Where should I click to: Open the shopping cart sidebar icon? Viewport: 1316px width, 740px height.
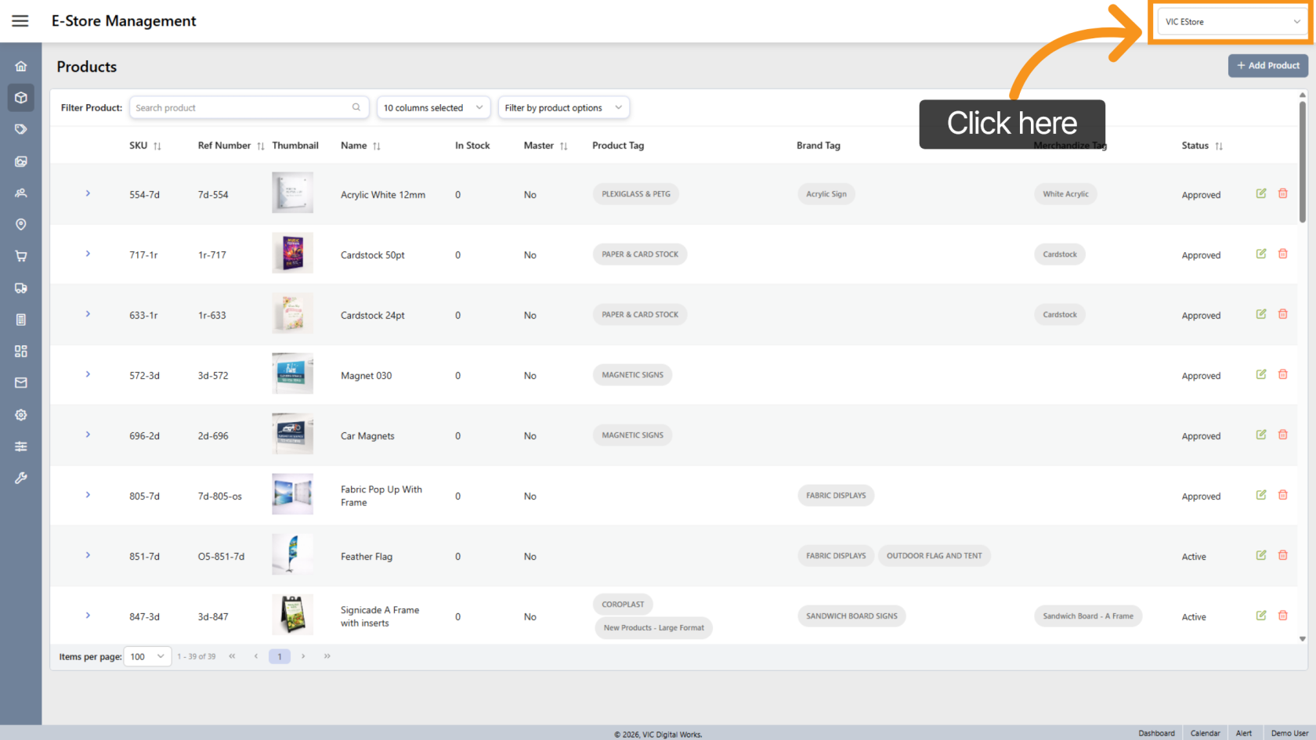click(21, 256)
